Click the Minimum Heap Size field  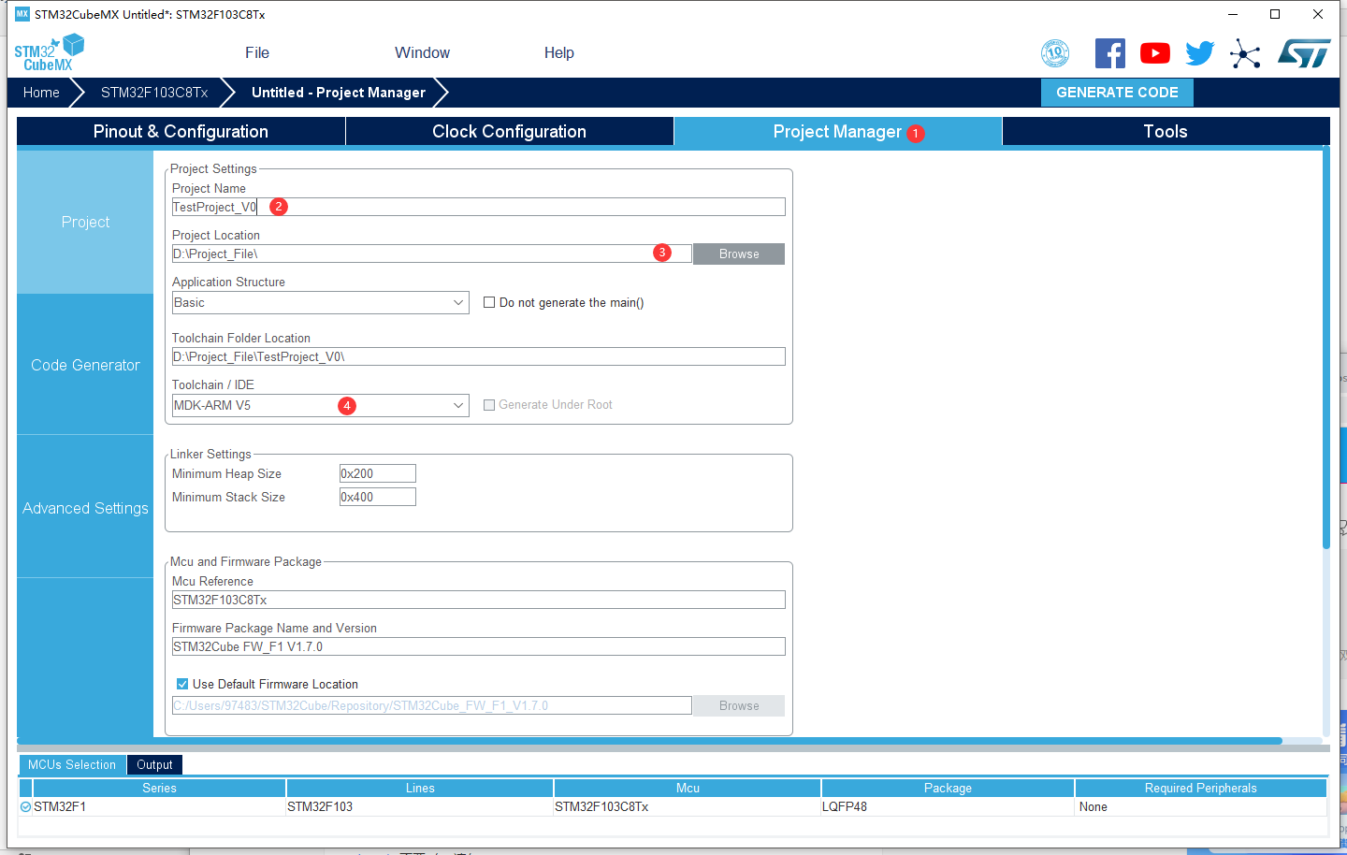tap(378, 474)
